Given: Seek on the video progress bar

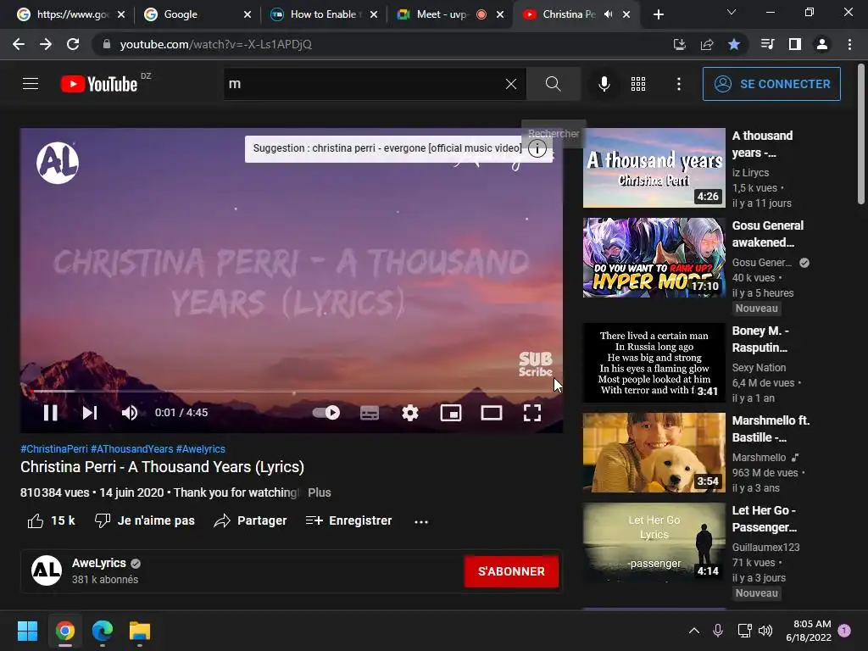Looking at the screenshot, I should pyautogui.click(x=292, y=392).
